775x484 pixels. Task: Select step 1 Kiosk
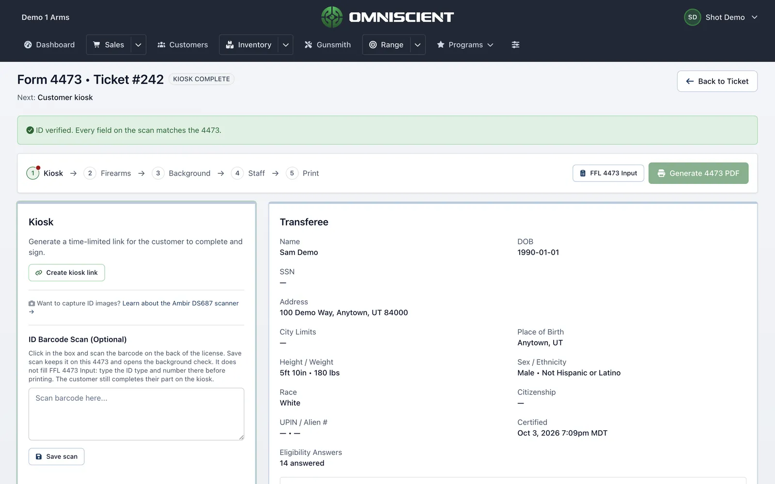click(x=45, y=173)
